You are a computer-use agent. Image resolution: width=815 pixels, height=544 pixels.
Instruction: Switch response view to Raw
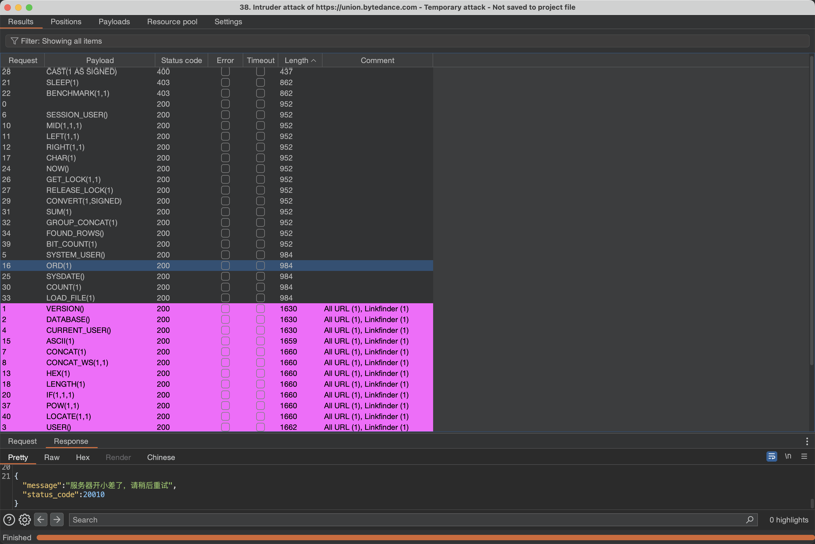pyautogui.click(x=52, y=457)
